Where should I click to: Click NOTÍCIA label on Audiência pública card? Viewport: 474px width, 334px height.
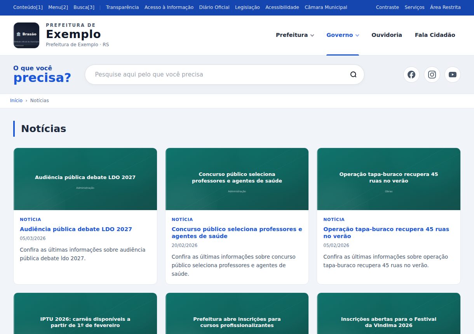30,219
